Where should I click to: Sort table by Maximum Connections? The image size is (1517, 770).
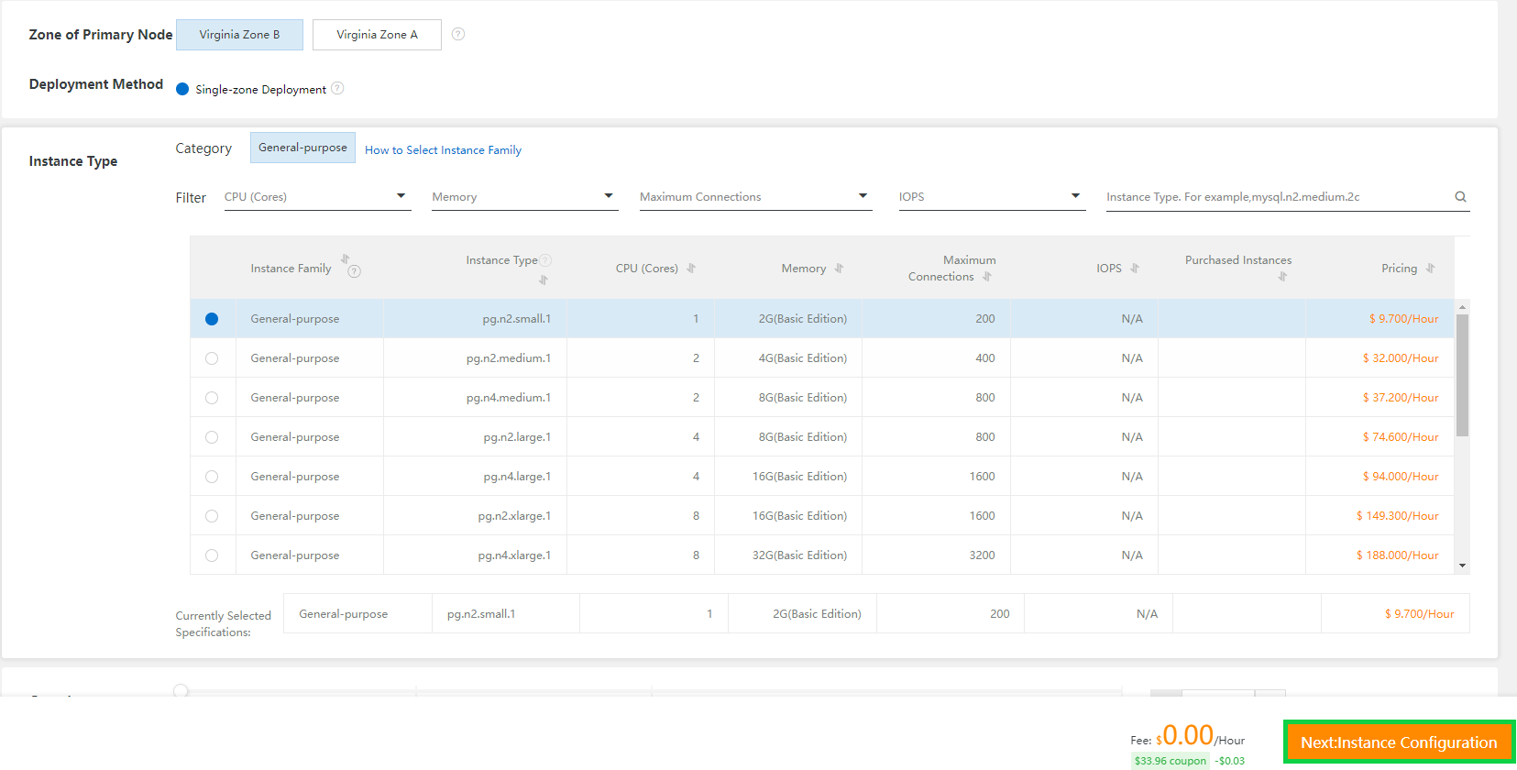pyautogui.click(x=987, y=277)
